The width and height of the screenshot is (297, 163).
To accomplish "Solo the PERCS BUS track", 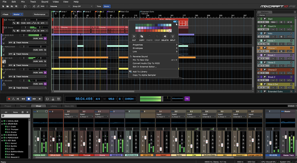I will pos(40,50).
